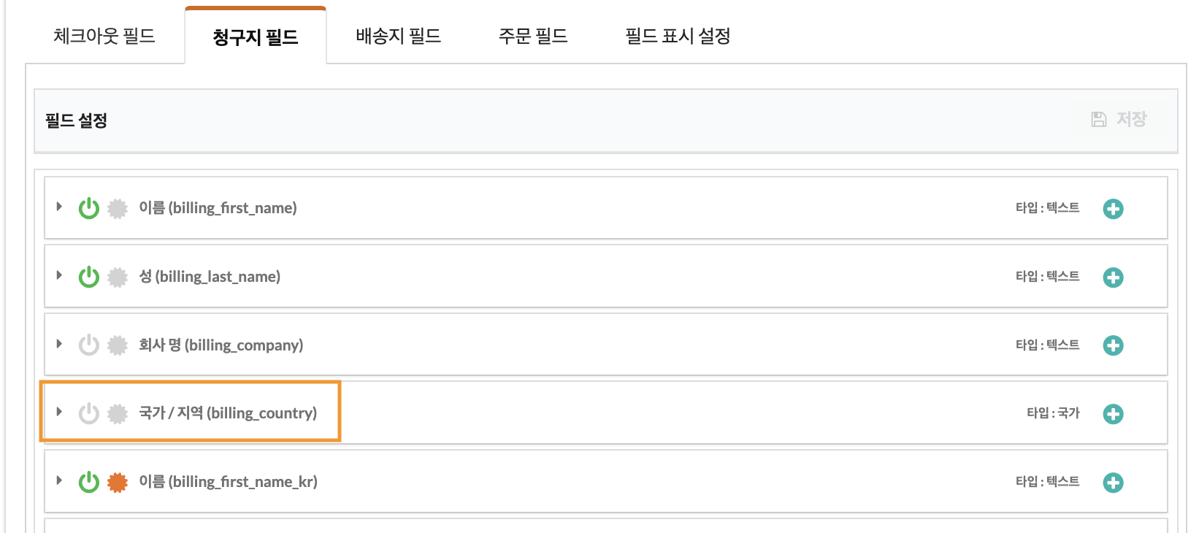Image resolution: width=1199 pixels, height=533 pixels.
Task: Toggle power icon for billing_first_name field
Action: [x=89, y=208]
